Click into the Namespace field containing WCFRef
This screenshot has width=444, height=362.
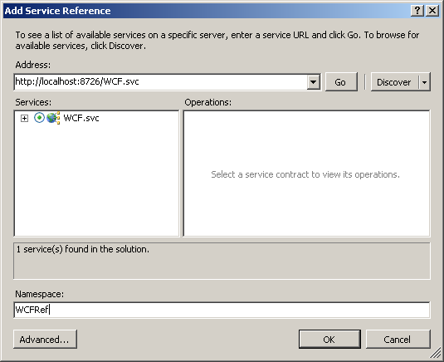coord(222,310)
